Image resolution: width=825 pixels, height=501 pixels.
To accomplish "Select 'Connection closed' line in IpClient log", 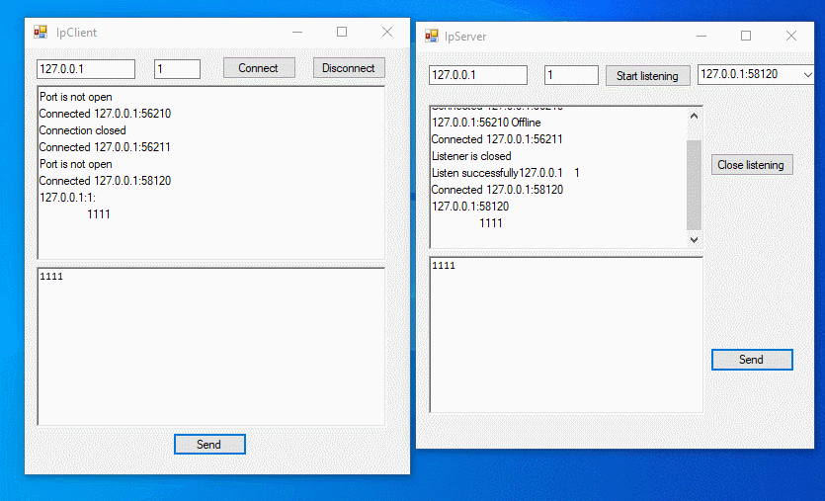I will click(x=83, y=130).
